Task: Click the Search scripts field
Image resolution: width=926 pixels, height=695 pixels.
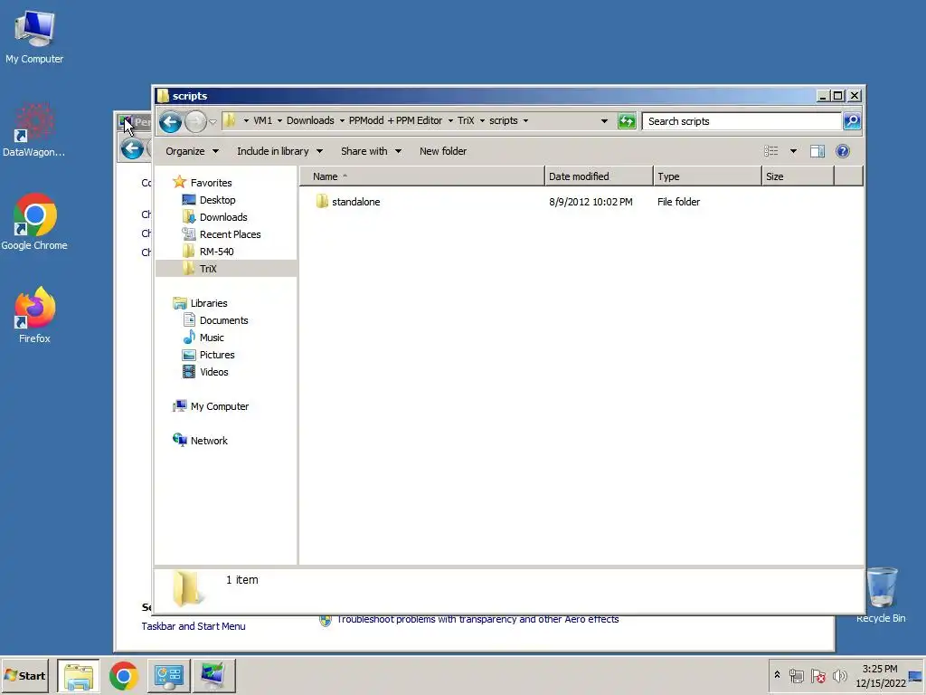Action: click(742, 121)
